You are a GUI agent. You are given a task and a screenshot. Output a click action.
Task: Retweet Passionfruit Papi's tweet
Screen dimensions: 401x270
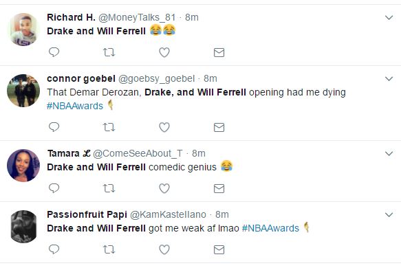coord(109,249)
